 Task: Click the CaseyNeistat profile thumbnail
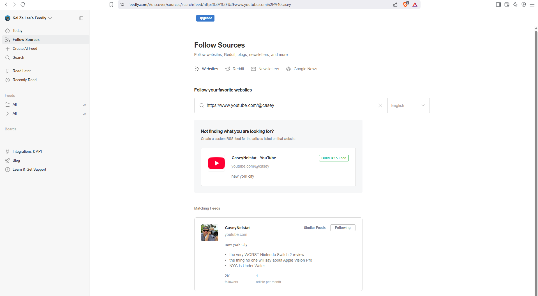click(210, 233)
